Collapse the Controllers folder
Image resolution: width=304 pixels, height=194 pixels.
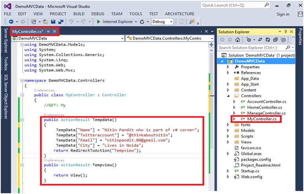coord(228,96)
